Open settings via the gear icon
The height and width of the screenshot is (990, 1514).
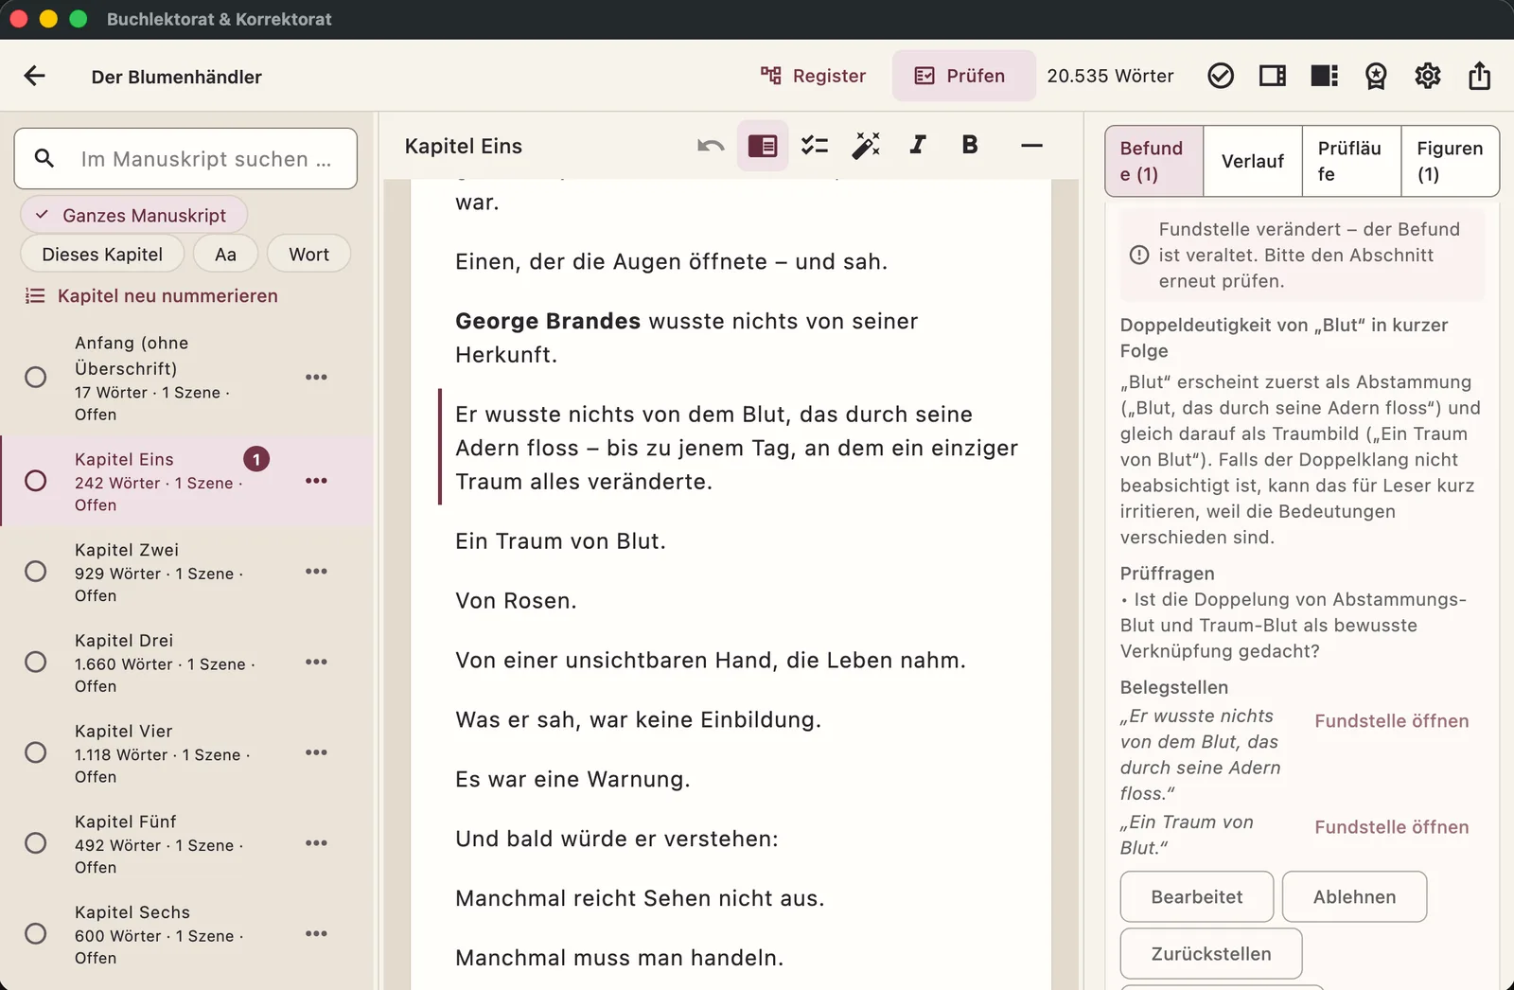tap(1428, 76)
